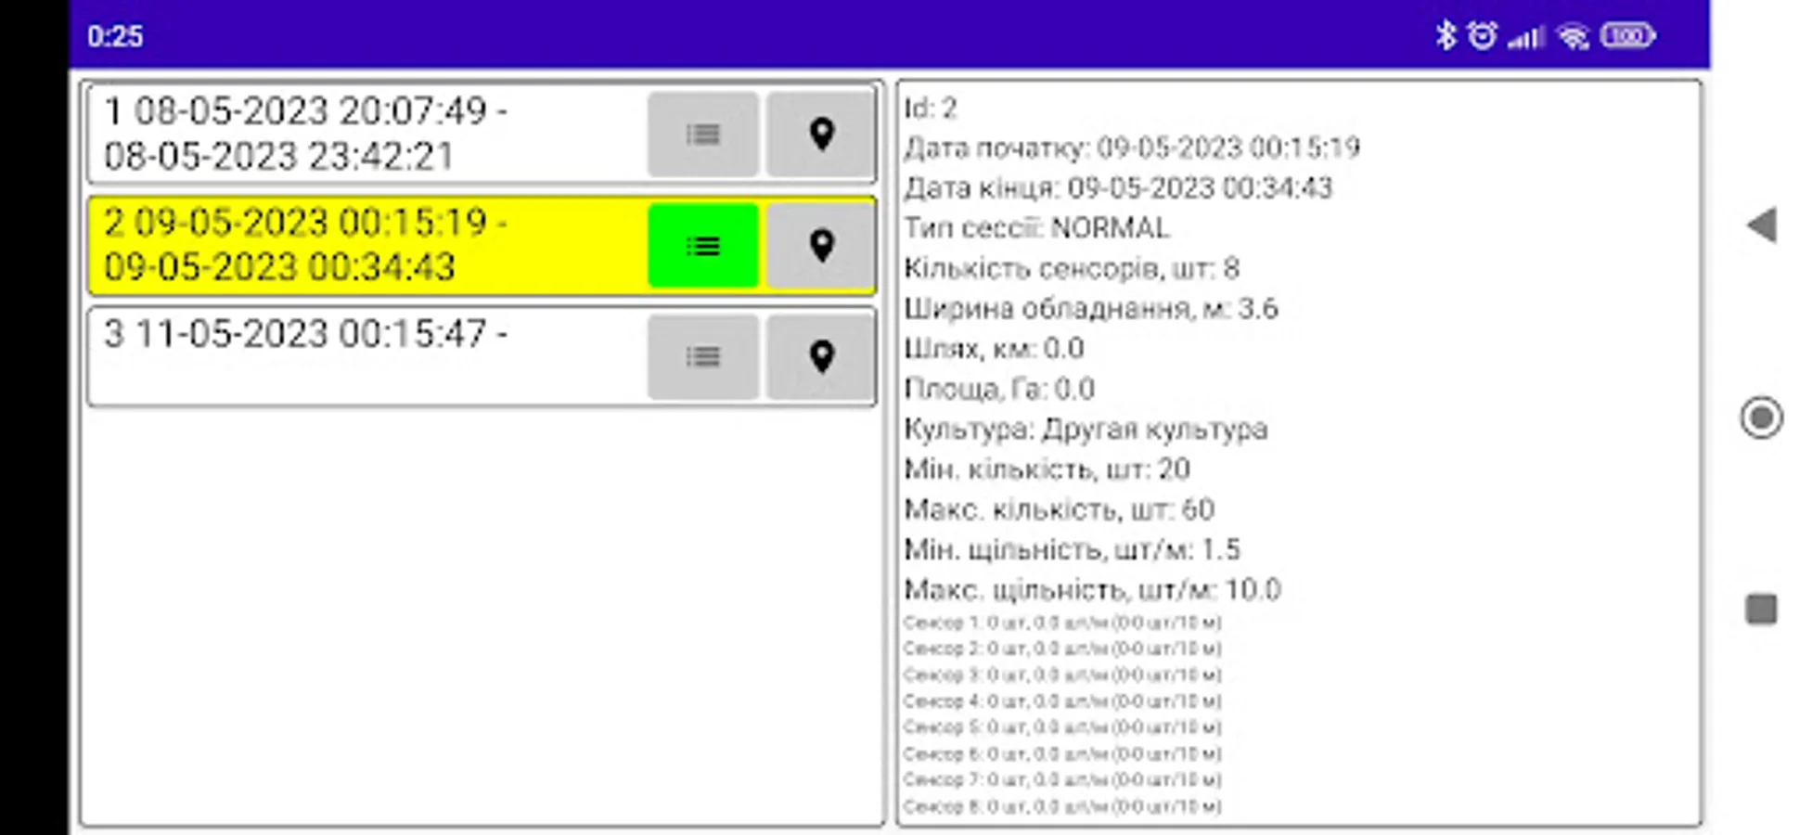Tap 'Макс. кількість, шт: 60' line
The height and width of the screenshot is (835, 1812).
coord(1059,509)
